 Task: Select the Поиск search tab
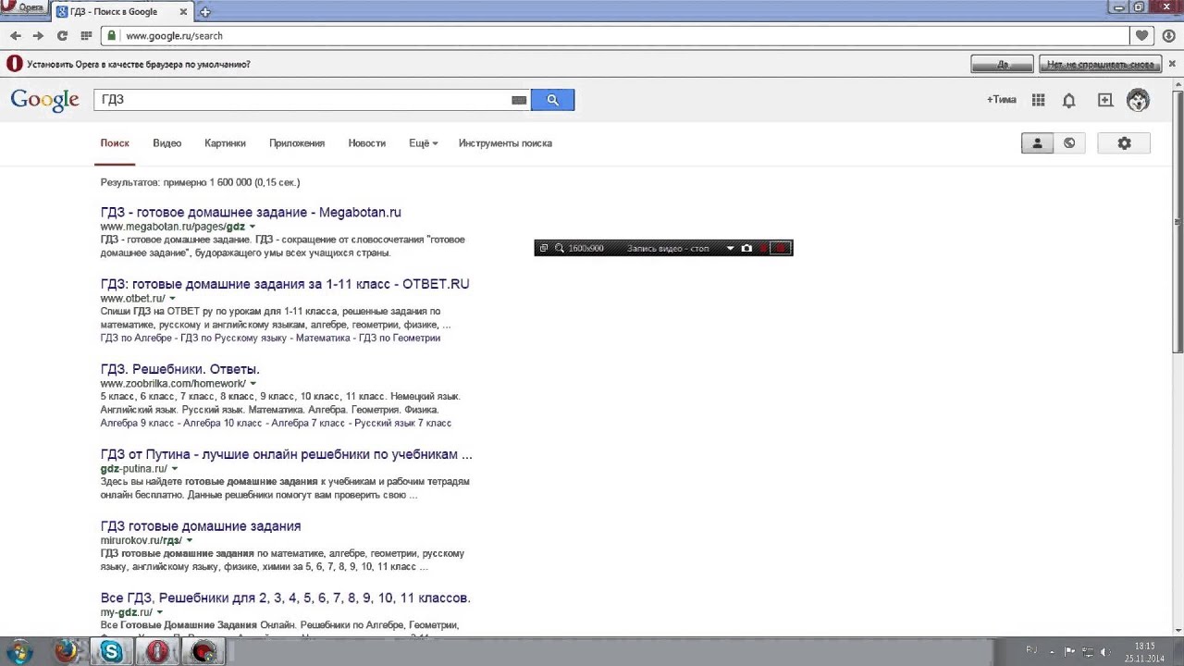[115, 143]
